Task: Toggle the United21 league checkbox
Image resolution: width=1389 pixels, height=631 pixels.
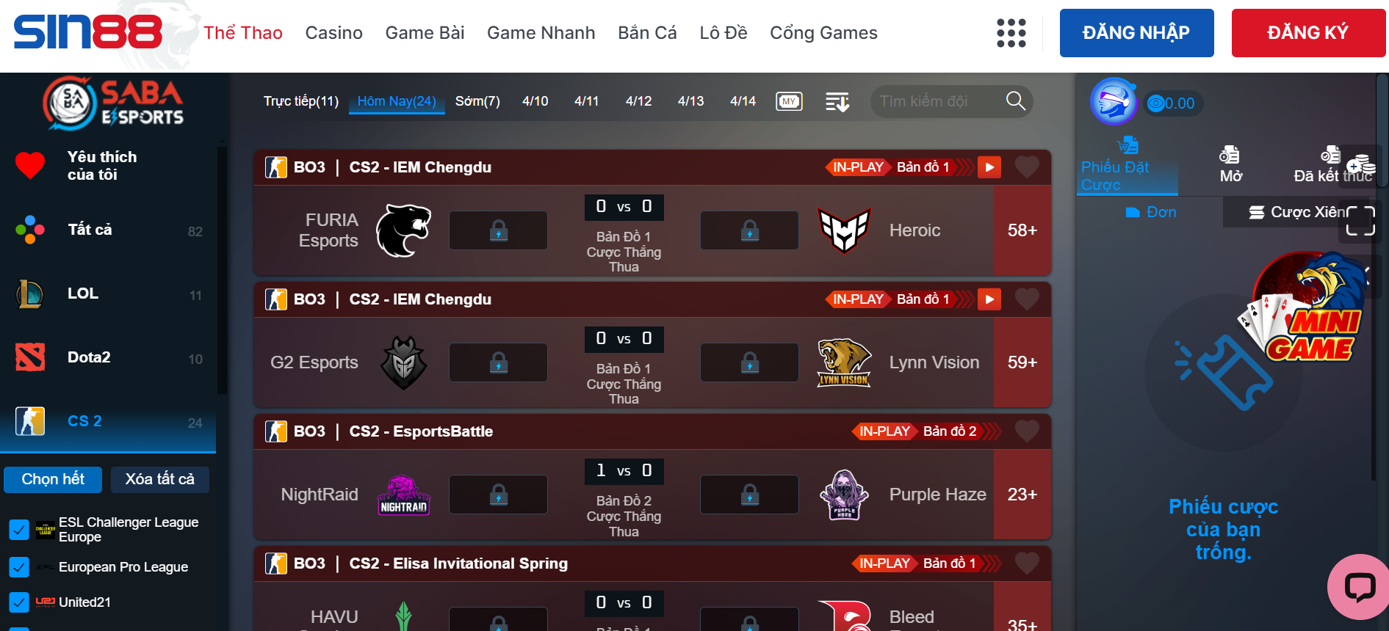Action: click(x=19, y=602)
